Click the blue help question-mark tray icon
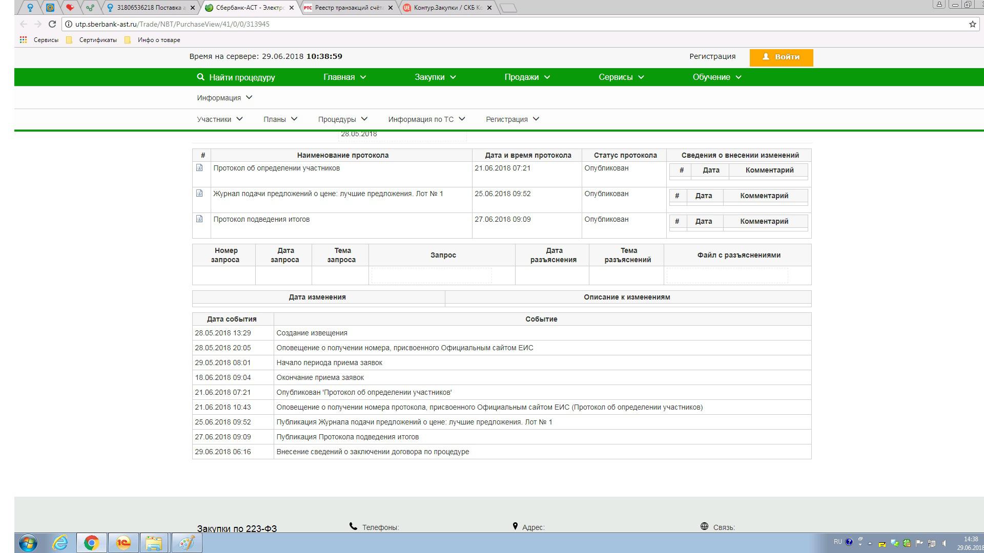 click(x=849, y=542)
